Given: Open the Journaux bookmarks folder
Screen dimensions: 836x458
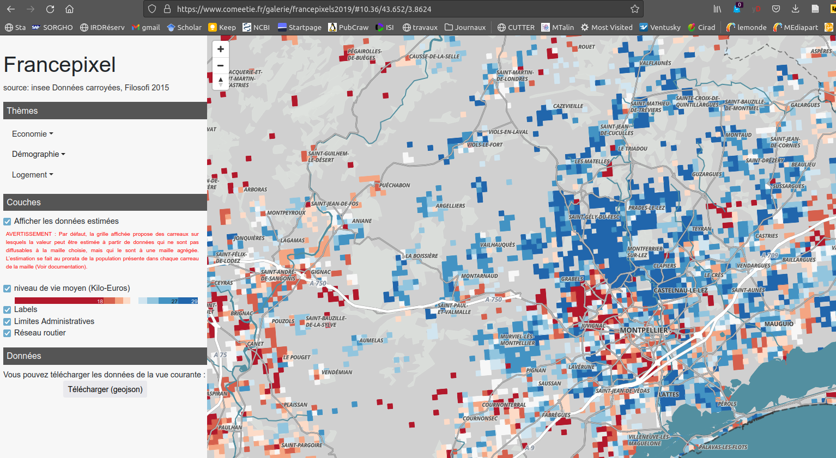Looking at the screenshot, I should pos(465,27).
